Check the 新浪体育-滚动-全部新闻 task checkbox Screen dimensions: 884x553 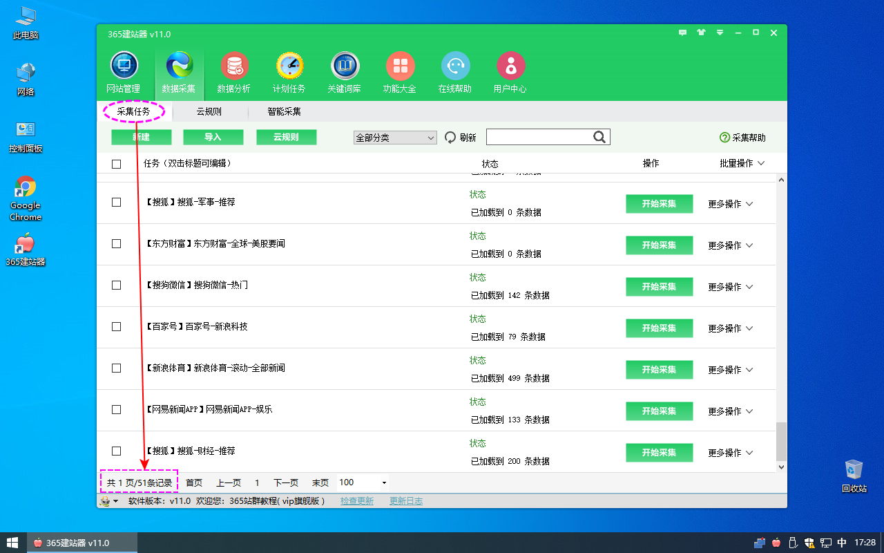(116, 368)
